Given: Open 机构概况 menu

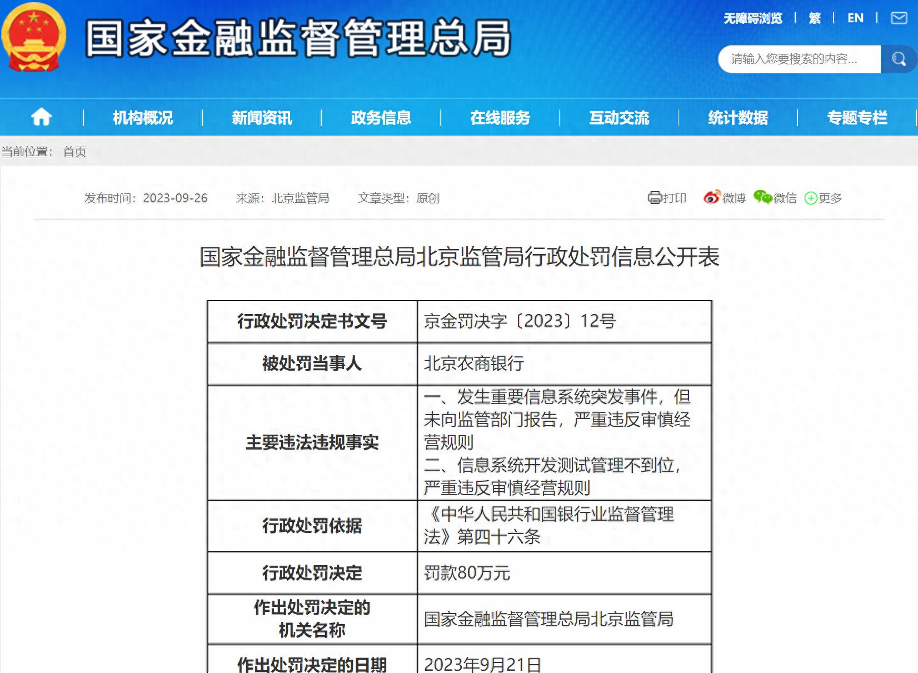Looking at the screenshot, I should point(143,118).
